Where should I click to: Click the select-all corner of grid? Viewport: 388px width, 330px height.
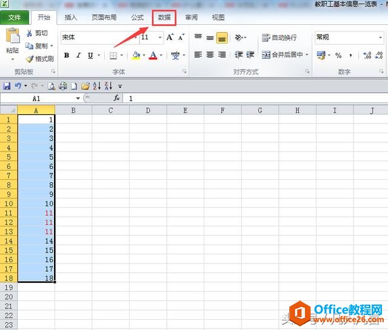click(8, 110)
